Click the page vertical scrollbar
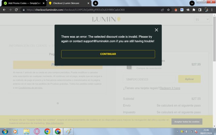Image resolution: width=216 pixels, height=135 pixels. pyautogui.click(x=214, y=39)
